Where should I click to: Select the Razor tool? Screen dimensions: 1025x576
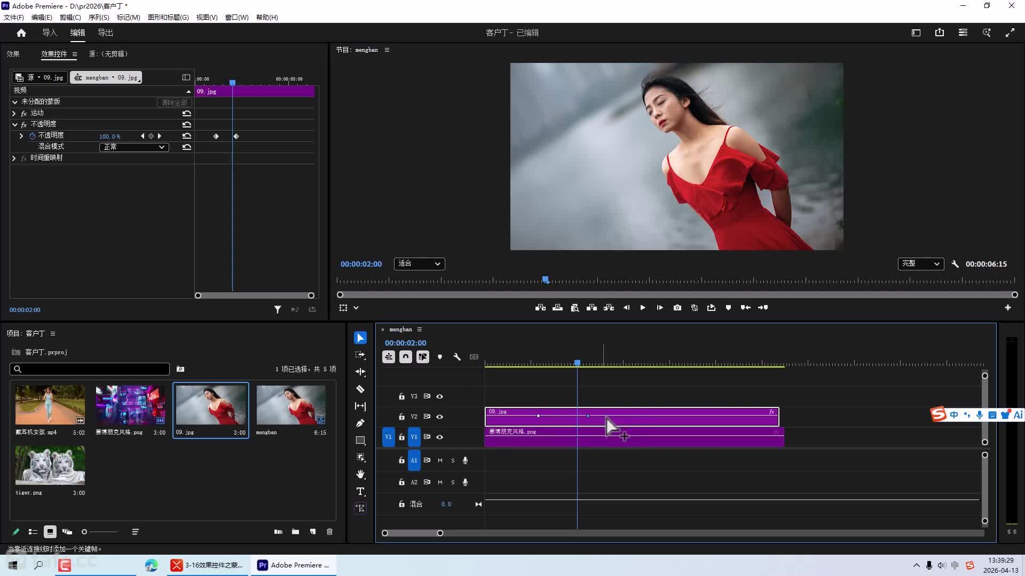[360, 389]
